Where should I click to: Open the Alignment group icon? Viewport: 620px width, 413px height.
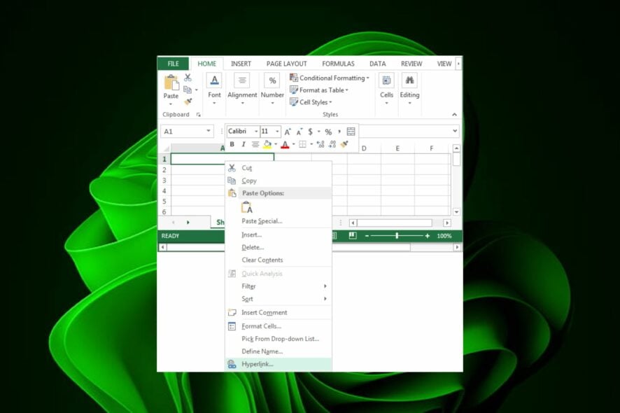(x=242, y=80)
